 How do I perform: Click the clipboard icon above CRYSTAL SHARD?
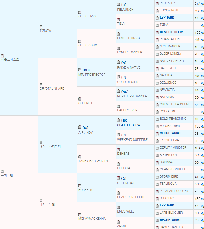pyautogui.click(x=41, y=84)
